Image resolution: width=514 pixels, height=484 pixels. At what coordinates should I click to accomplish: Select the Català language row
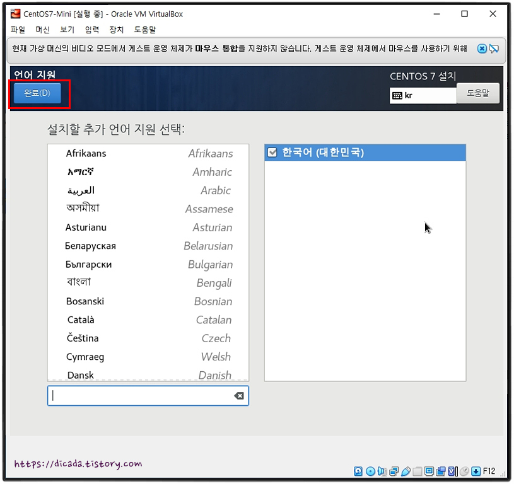(148, 320)
